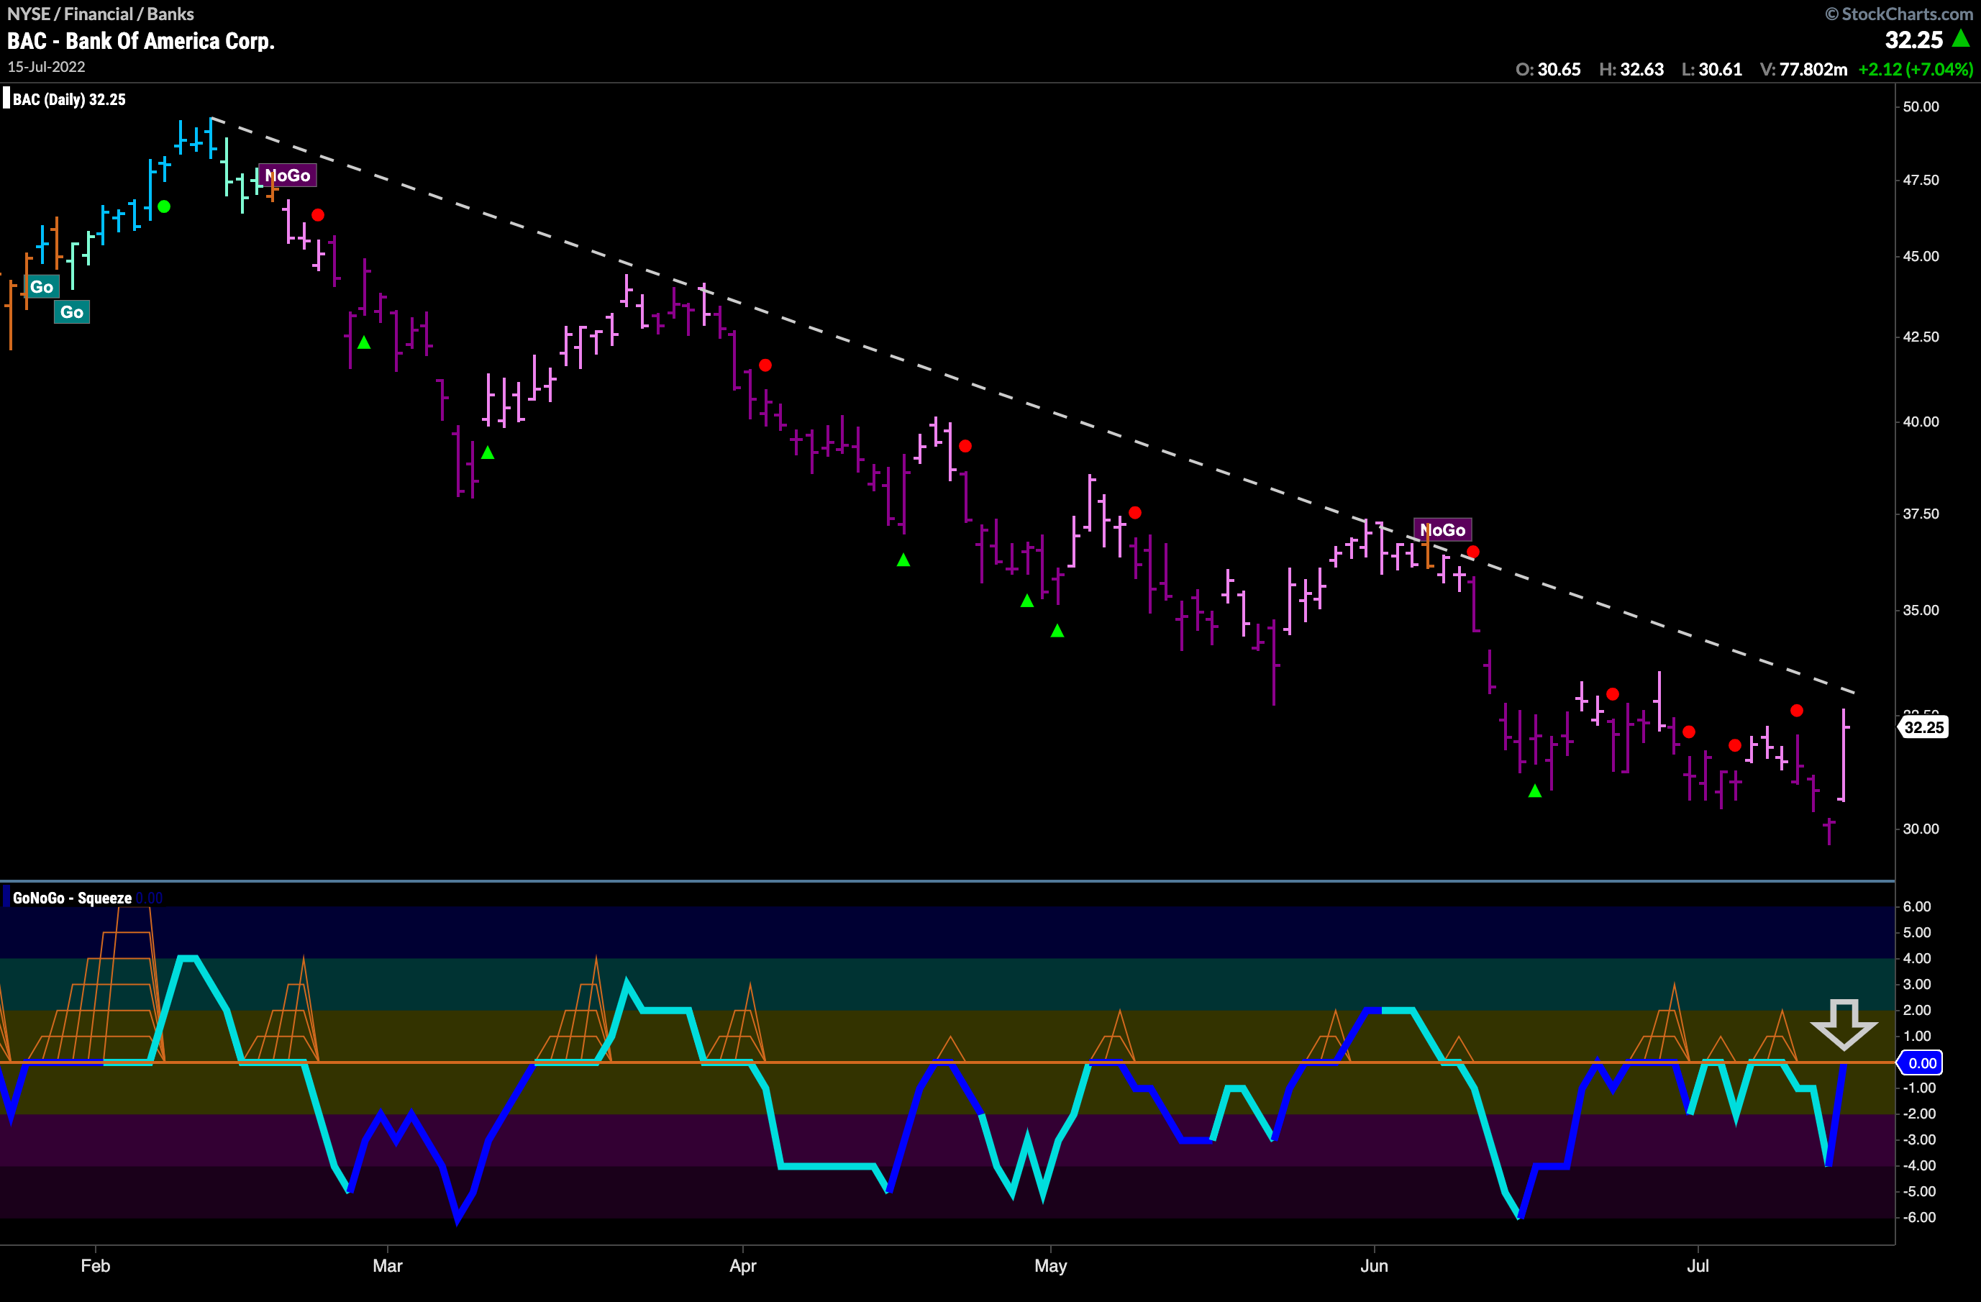Click the StockCharts.com copyright text
This screenshot has height=1302, width=1981.
pos(1898,14)
